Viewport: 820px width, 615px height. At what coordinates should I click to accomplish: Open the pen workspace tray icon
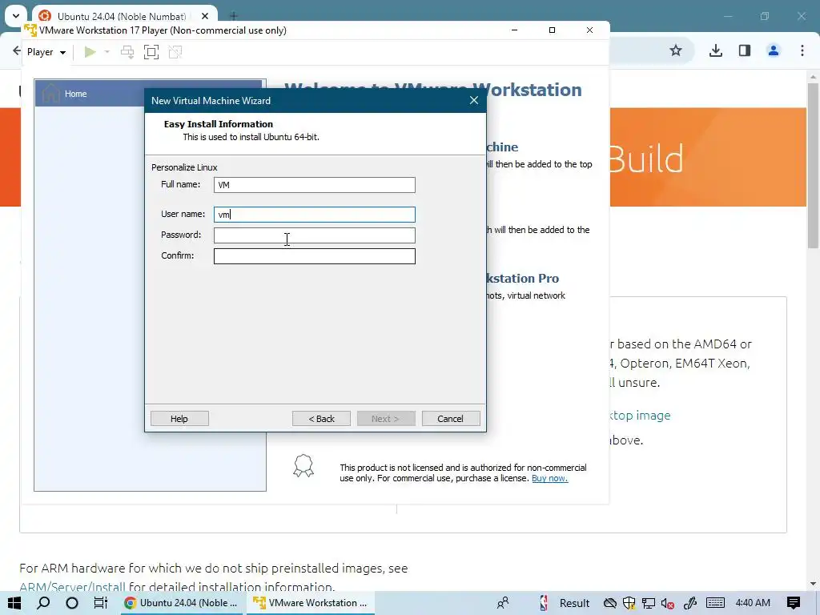pos(689,603)
